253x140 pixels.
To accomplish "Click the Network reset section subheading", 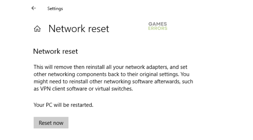I will (55, 52).
